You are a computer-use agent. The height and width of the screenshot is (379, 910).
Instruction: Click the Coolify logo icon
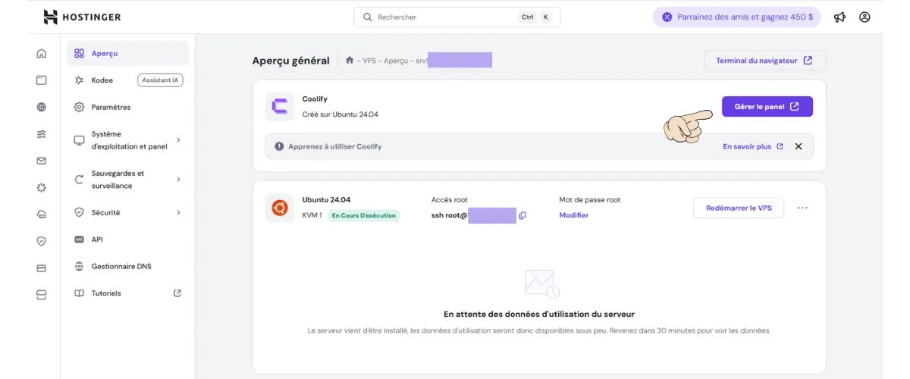coord(280,107)
